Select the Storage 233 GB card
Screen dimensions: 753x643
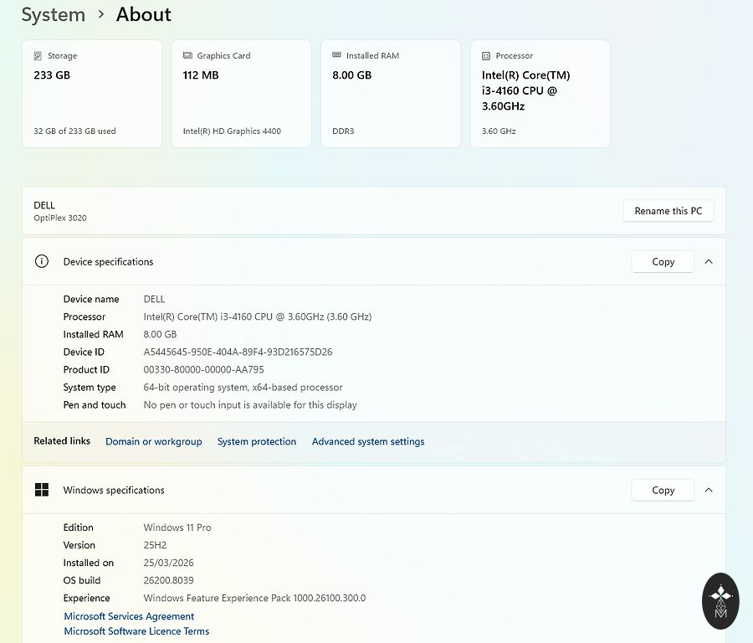[92, 94]
